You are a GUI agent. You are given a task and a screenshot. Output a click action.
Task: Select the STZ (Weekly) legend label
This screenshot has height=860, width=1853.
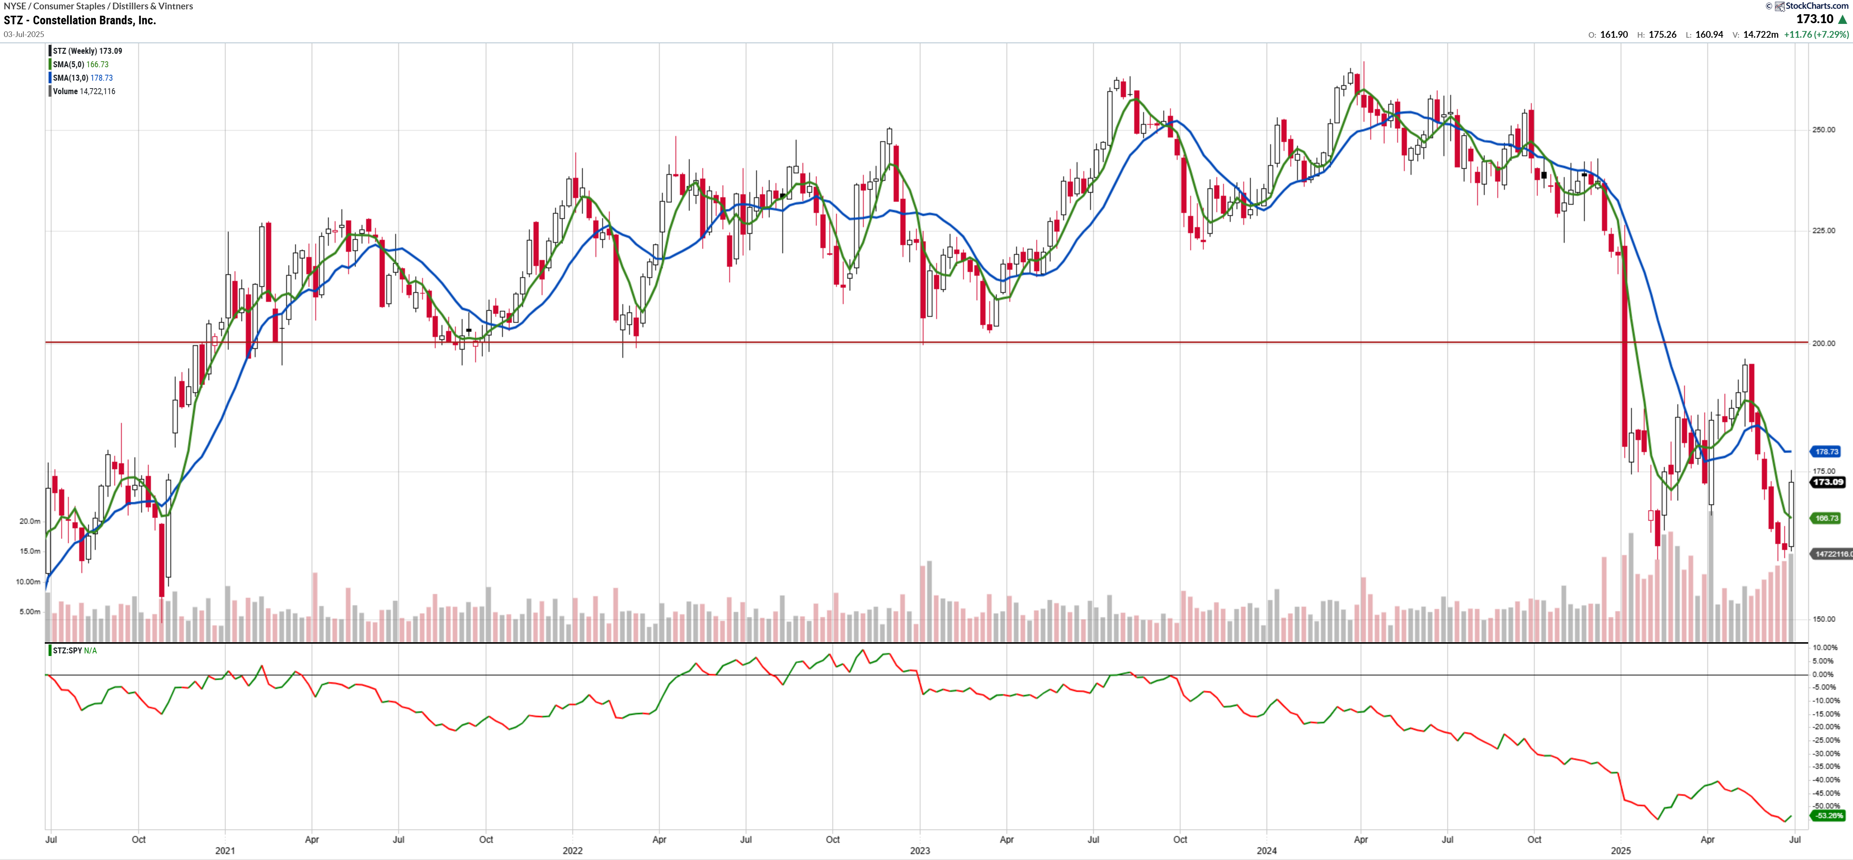click(87, 51)
